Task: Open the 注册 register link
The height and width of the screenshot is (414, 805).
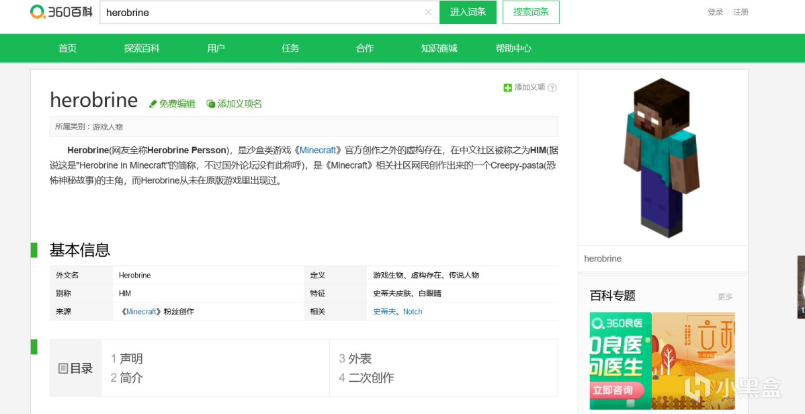Action: pyautogui.click(x=740, y=12)
